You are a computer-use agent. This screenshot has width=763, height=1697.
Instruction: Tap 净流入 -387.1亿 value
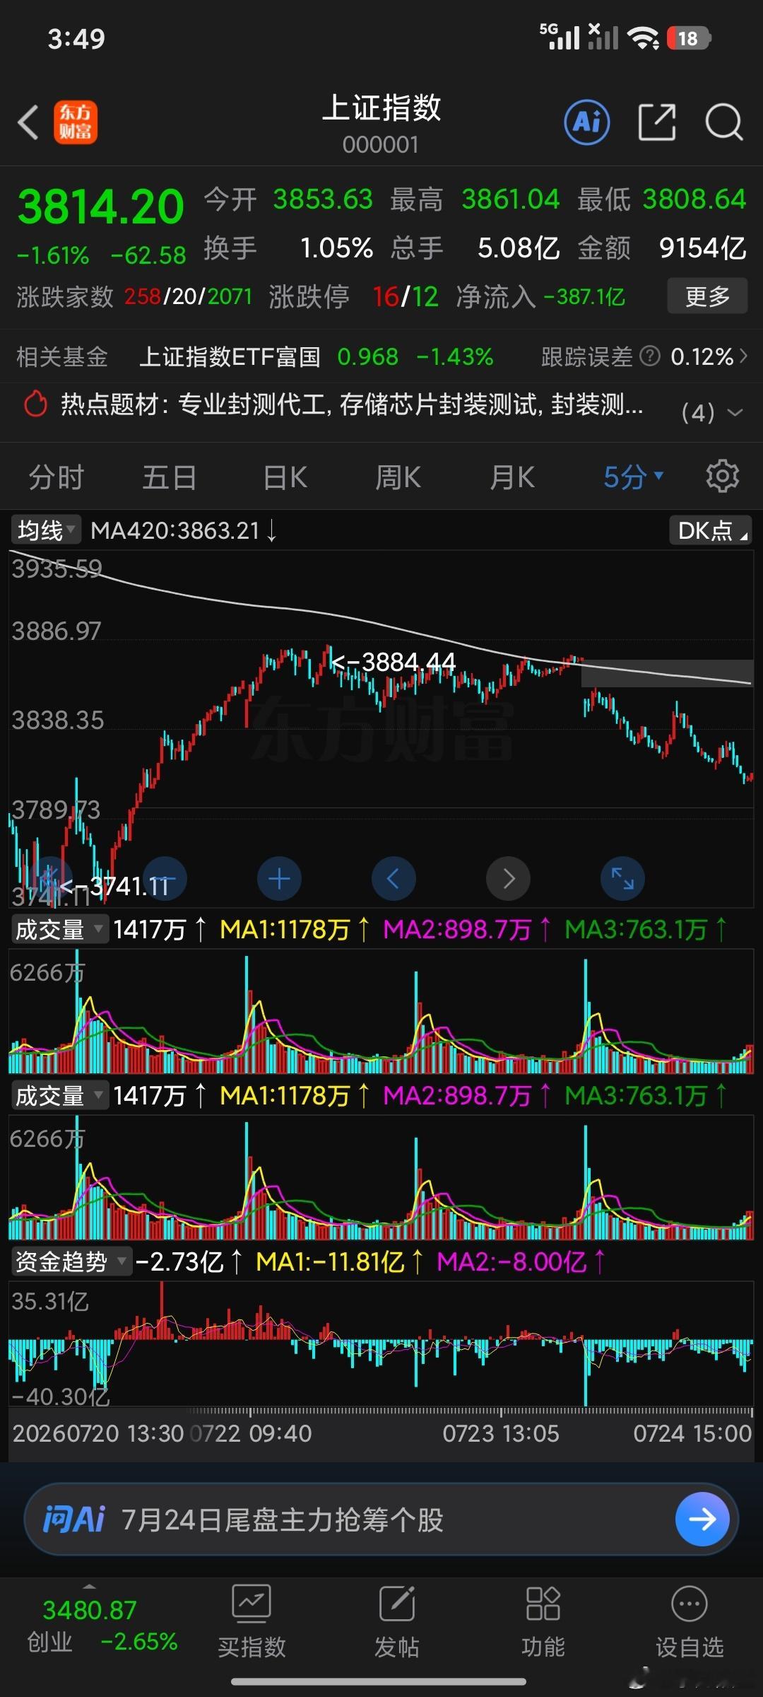[584, 296]
